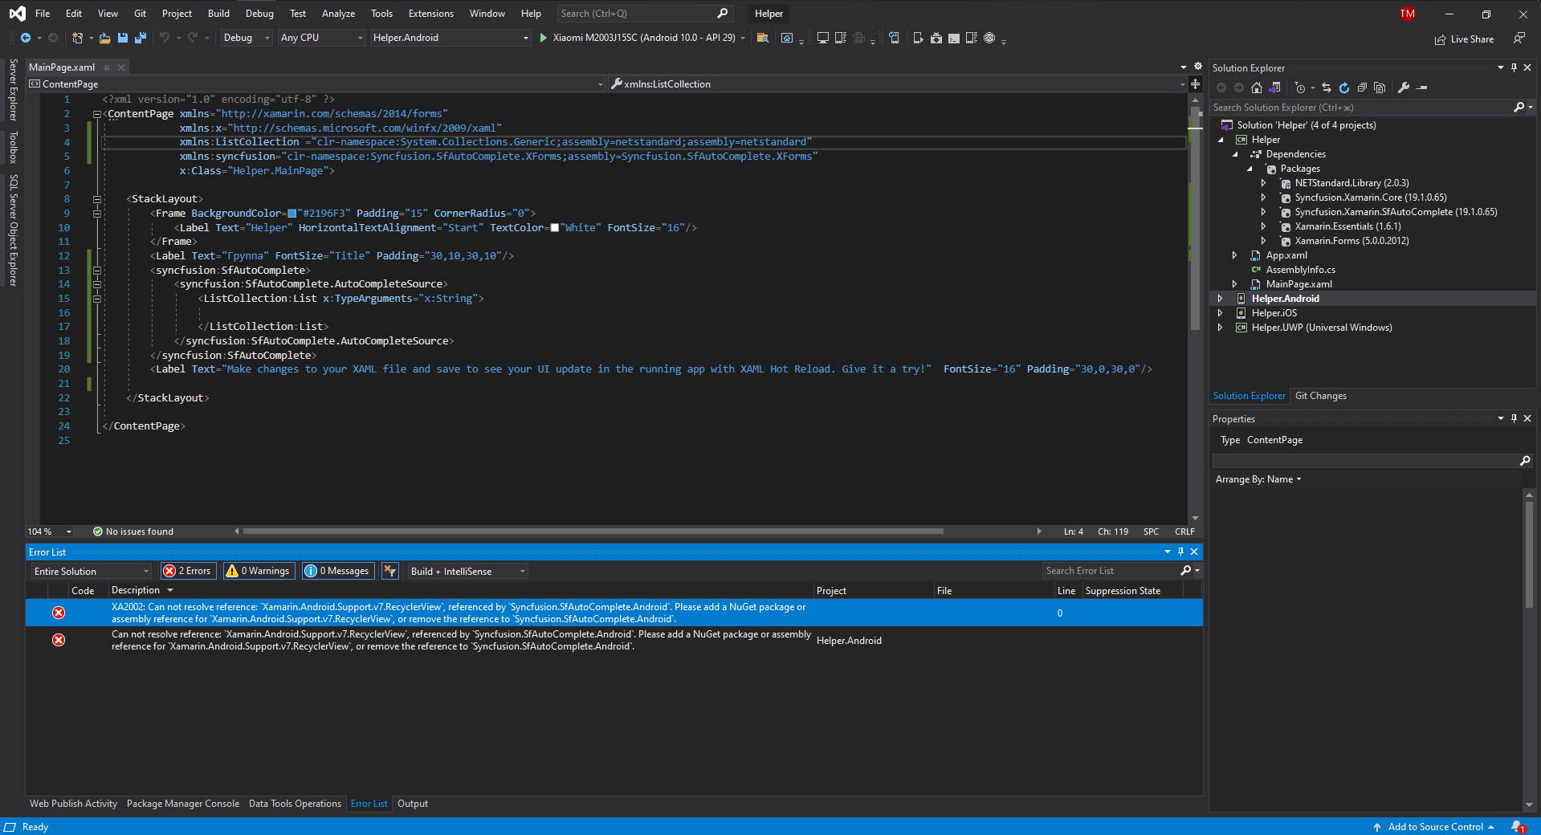
Task: Open the Build + IntelliSense dropdown
Action: pos(468,571)
